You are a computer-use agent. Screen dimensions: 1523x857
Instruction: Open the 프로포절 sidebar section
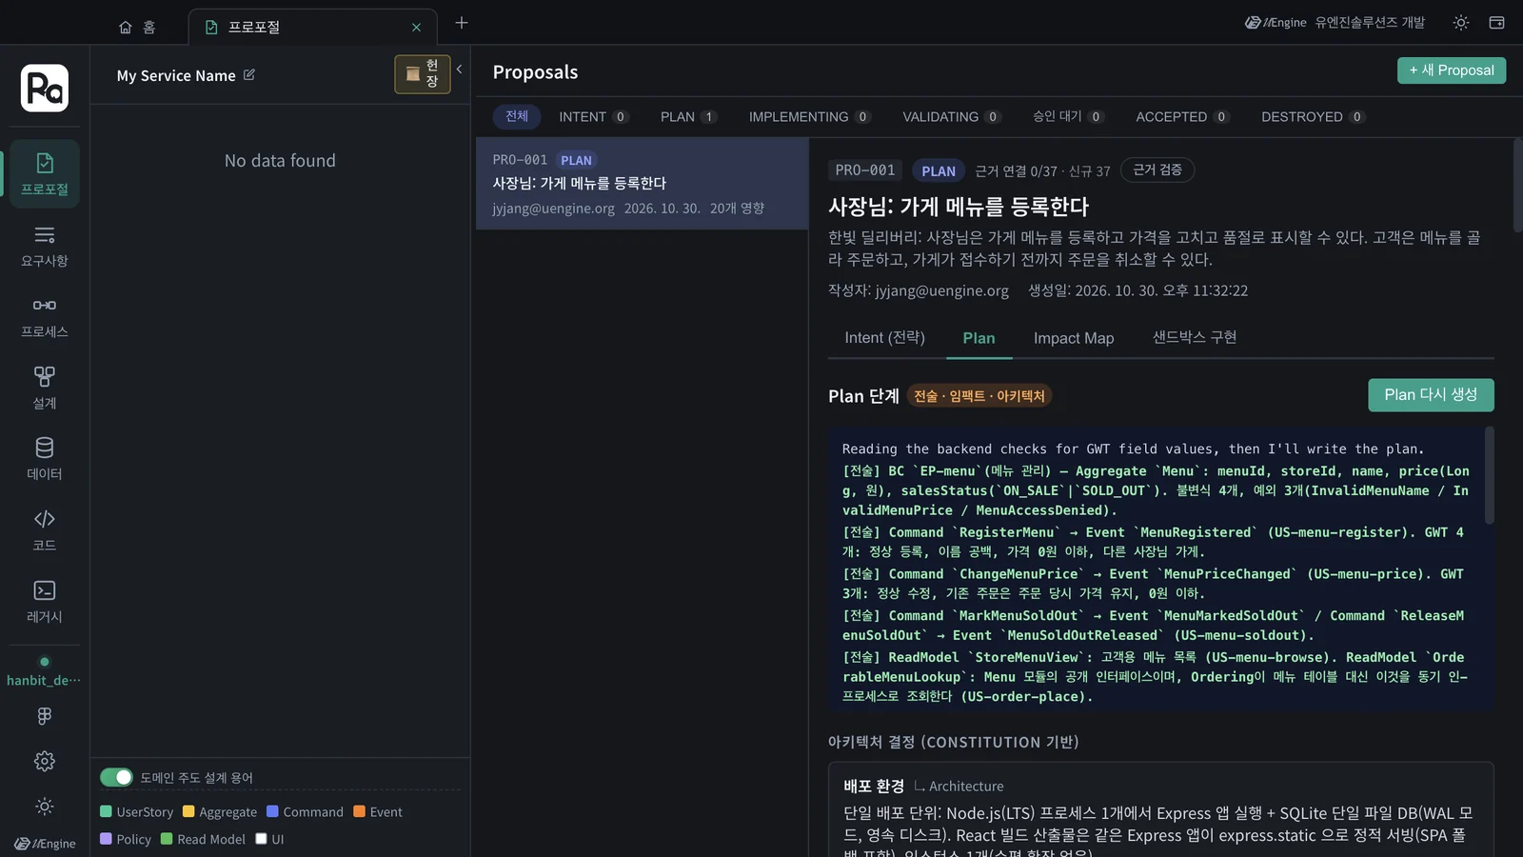pyautogui.click(x=45, y=173)
